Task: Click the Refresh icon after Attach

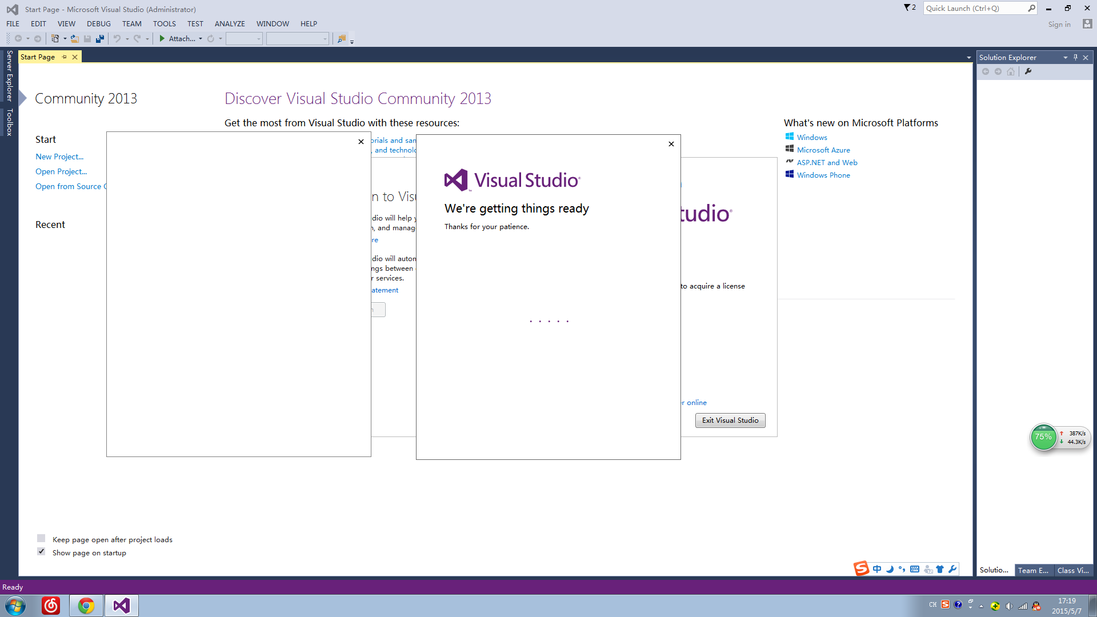Action: (211, 39)
